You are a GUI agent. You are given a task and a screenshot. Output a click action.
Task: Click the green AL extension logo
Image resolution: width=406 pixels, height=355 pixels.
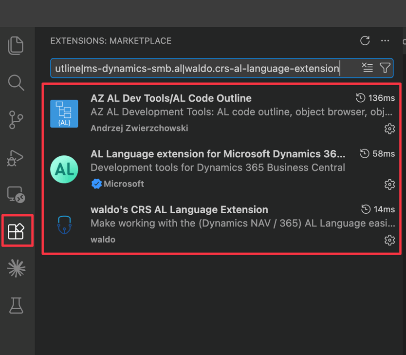(64, 169)
